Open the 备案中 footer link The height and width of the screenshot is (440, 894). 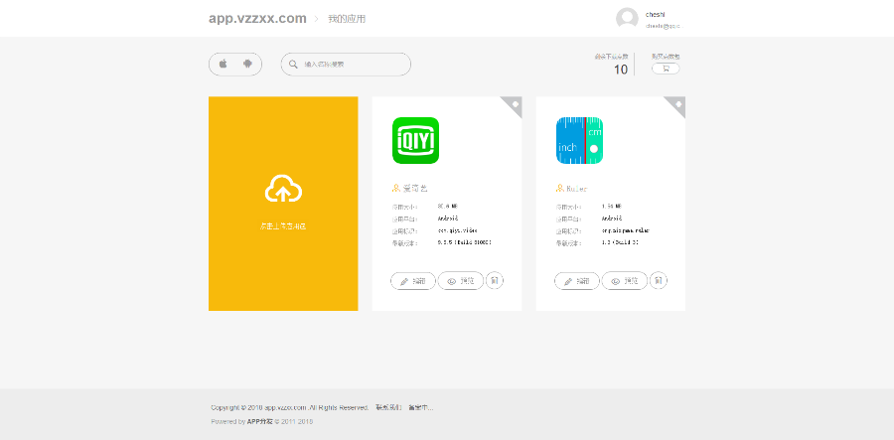pyautogui.click(x=421, y=407)
